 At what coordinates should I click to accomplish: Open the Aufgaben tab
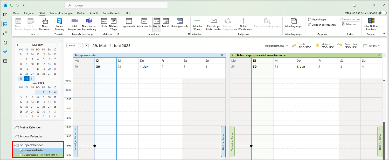(29, 13)
